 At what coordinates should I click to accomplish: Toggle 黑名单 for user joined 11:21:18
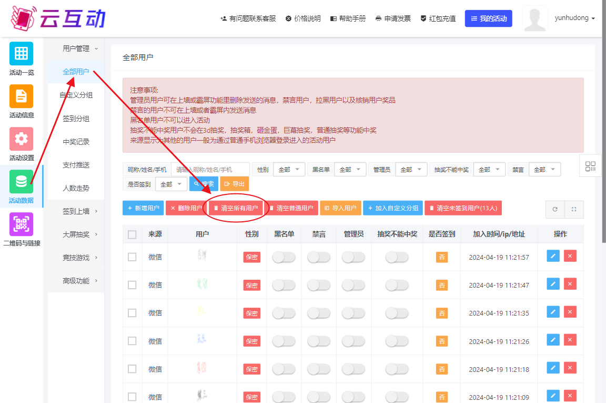tap(284, 369)
